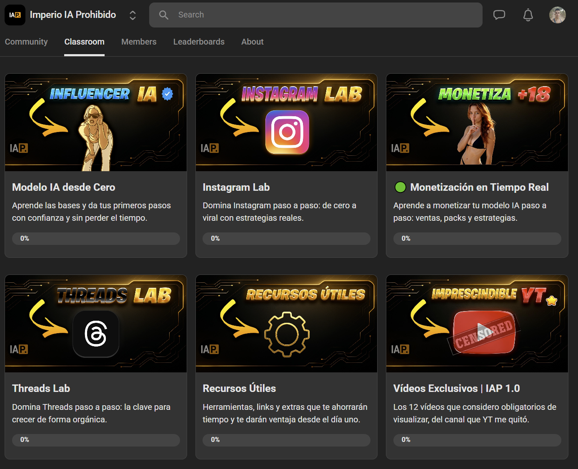Expand the community switcher chevrons
Viewport: 578px width, 469px height.
tap(133, 15)
